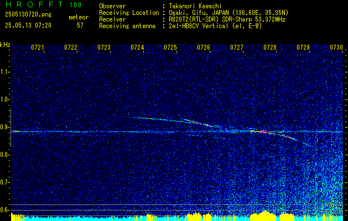
Task: Click the 0.8 kHz frequency label
Action: point(4,155)
